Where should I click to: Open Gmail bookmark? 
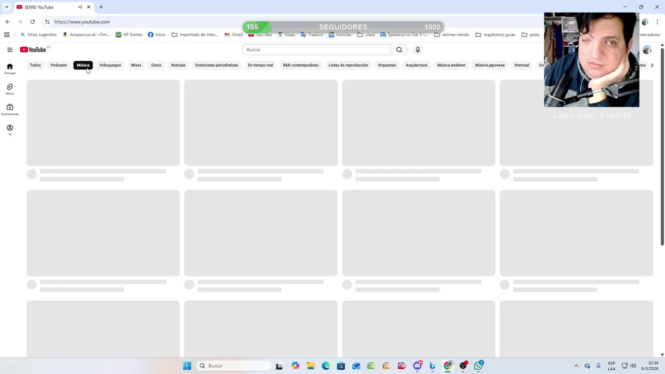coord(234,35)
